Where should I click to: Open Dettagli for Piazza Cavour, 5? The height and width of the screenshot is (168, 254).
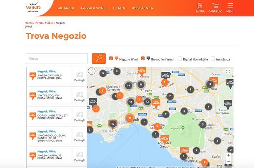pyautogui.click(x=80, y=77)
